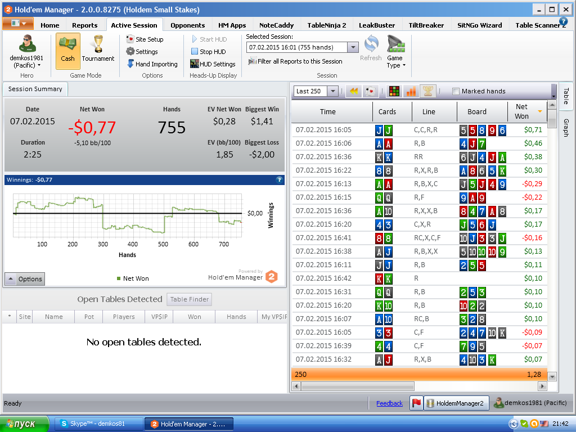This screenshot has height=432, width=576.
Task: Click the demkos1981 hero avatar icon
Action: pos(27,44)
